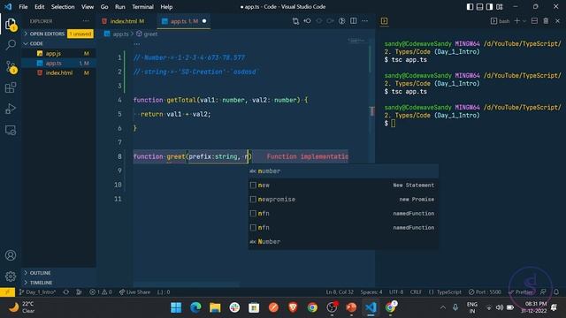Click app.ts in the breadcrumb

[117, 34]
